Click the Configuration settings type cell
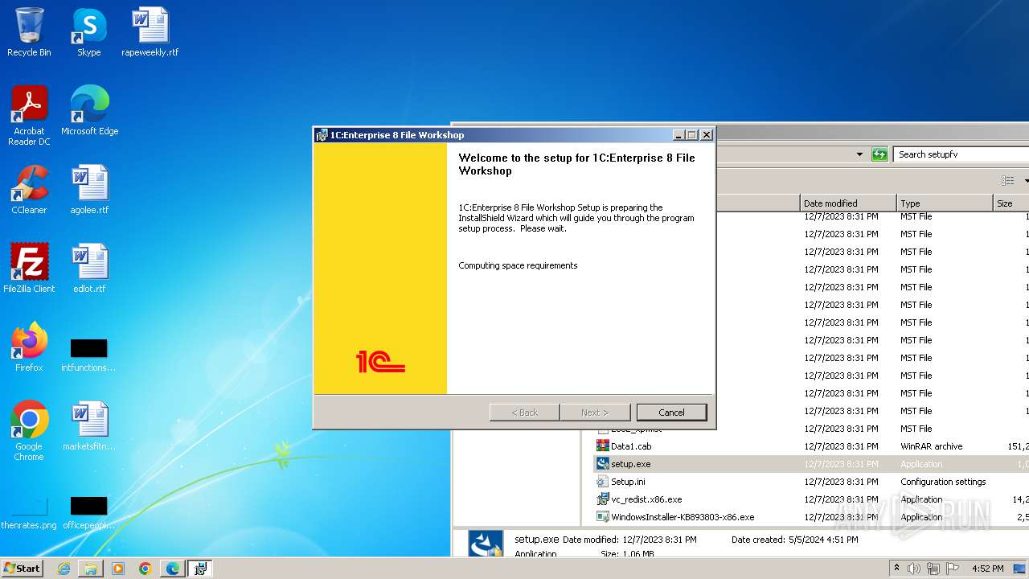 click(x=943, y=482)
